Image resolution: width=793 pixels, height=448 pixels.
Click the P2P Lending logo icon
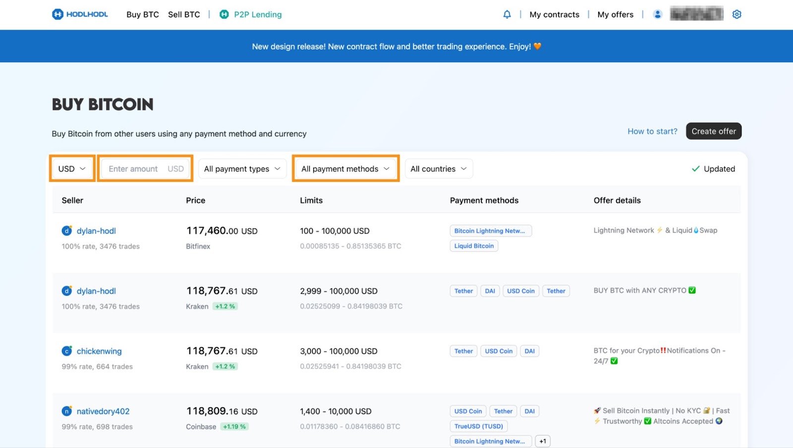click(x=225, y=14)
